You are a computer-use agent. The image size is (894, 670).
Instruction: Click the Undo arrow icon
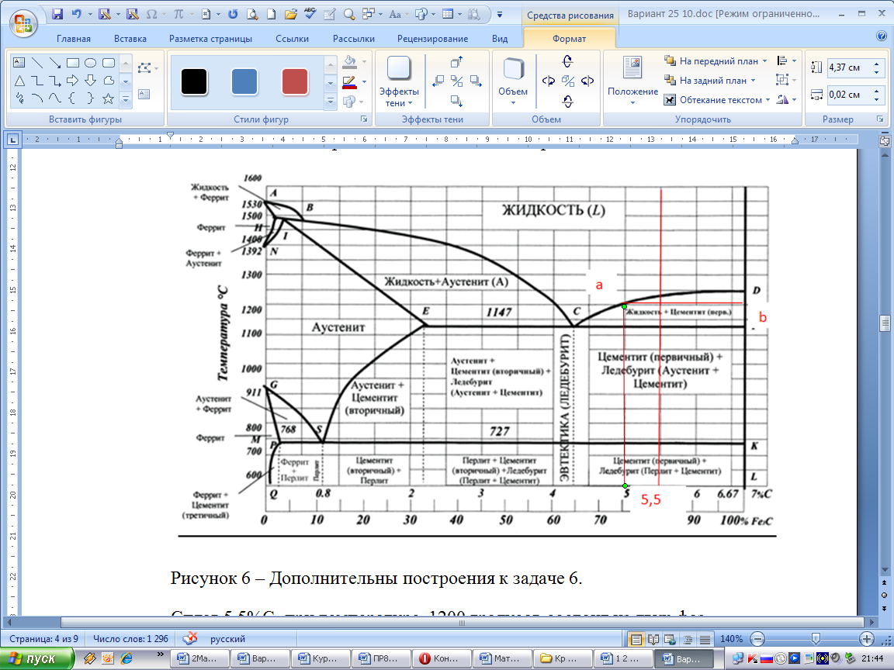point(76,14)
